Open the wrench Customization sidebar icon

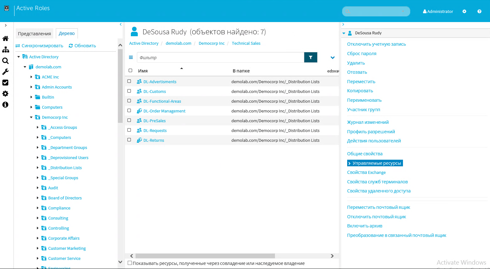click(x=5, y=72)
